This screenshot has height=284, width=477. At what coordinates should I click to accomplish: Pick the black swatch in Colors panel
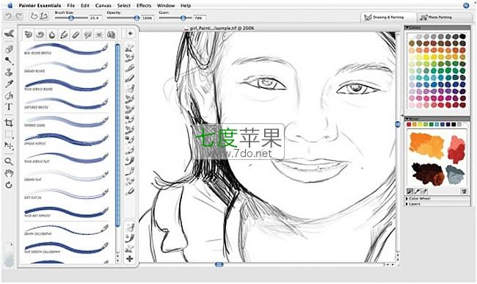[463, 37]
